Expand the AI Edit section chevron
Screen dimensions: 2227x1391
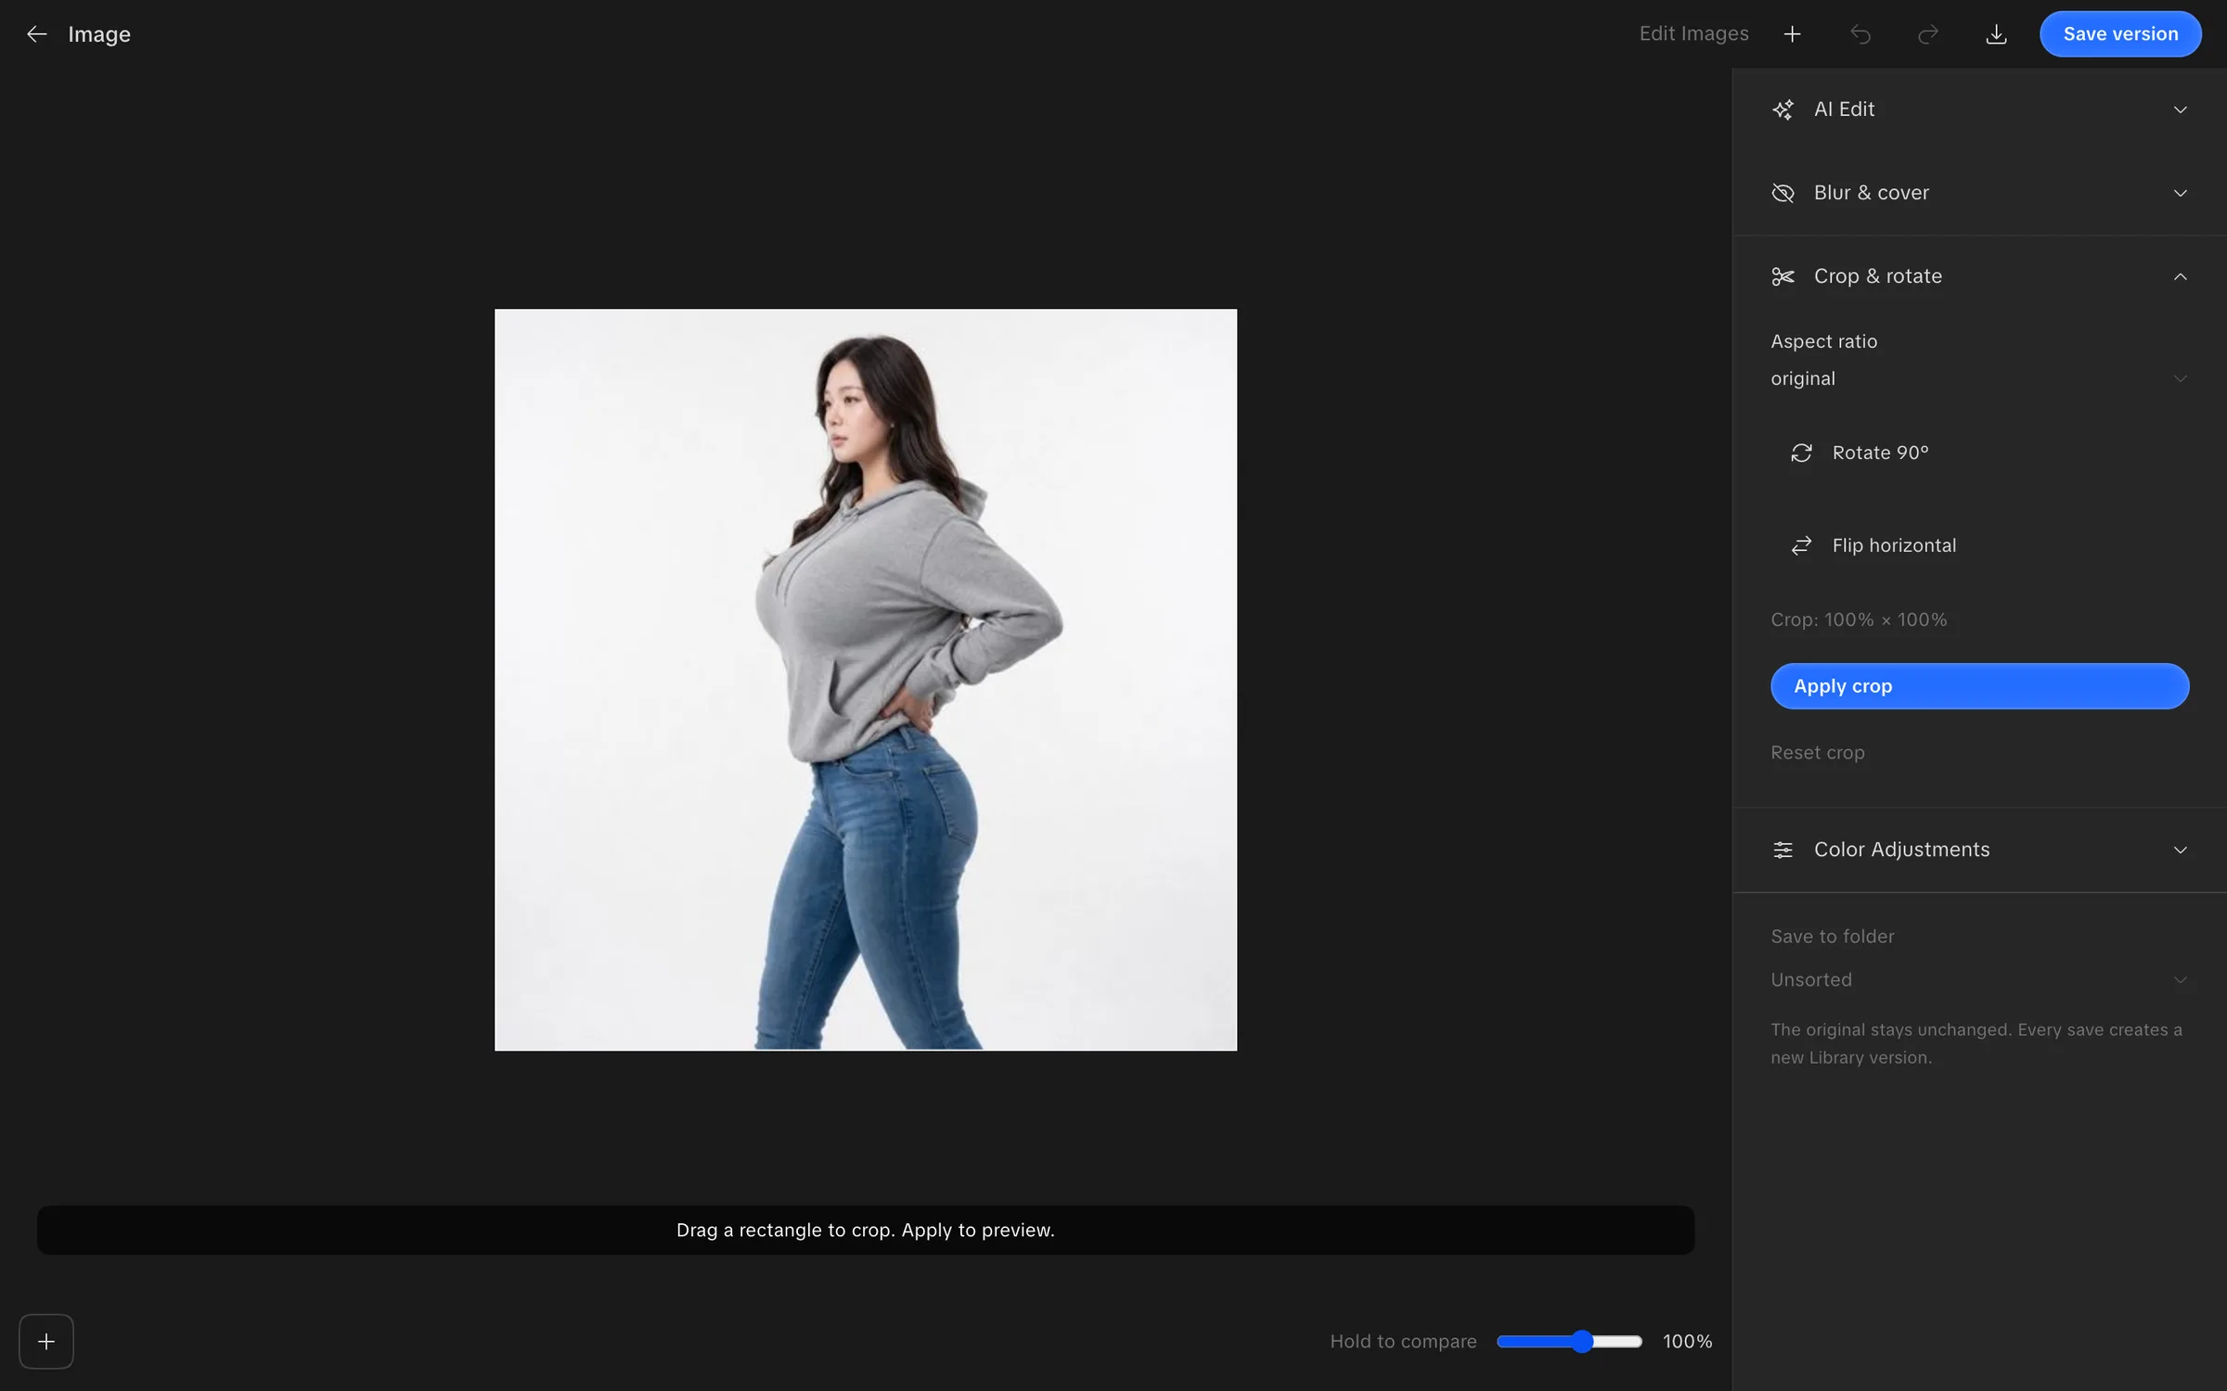[2180, 109]
